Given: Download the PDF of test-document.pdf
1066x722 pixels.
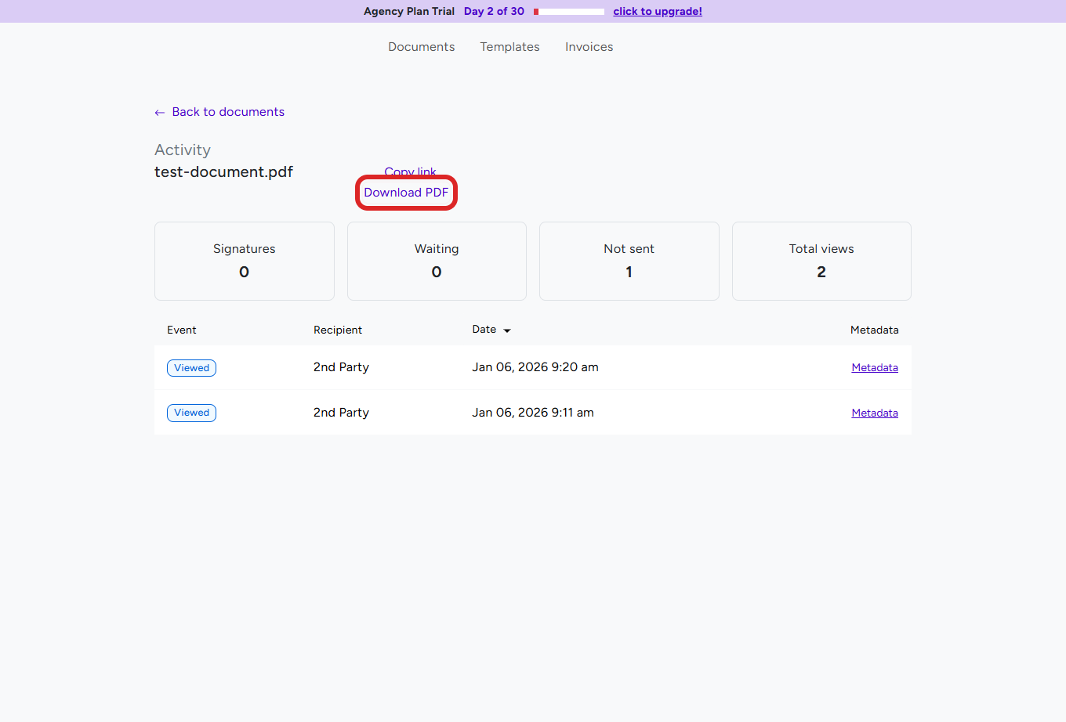Looking at the screenshot, I should (x=406, y=192).
